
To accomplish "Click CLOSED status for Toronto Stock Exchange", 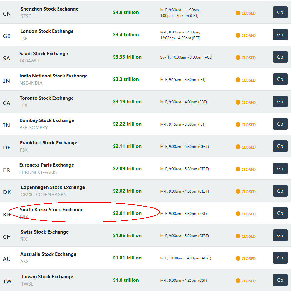I will pyautogui.click(x=248, y=102).
